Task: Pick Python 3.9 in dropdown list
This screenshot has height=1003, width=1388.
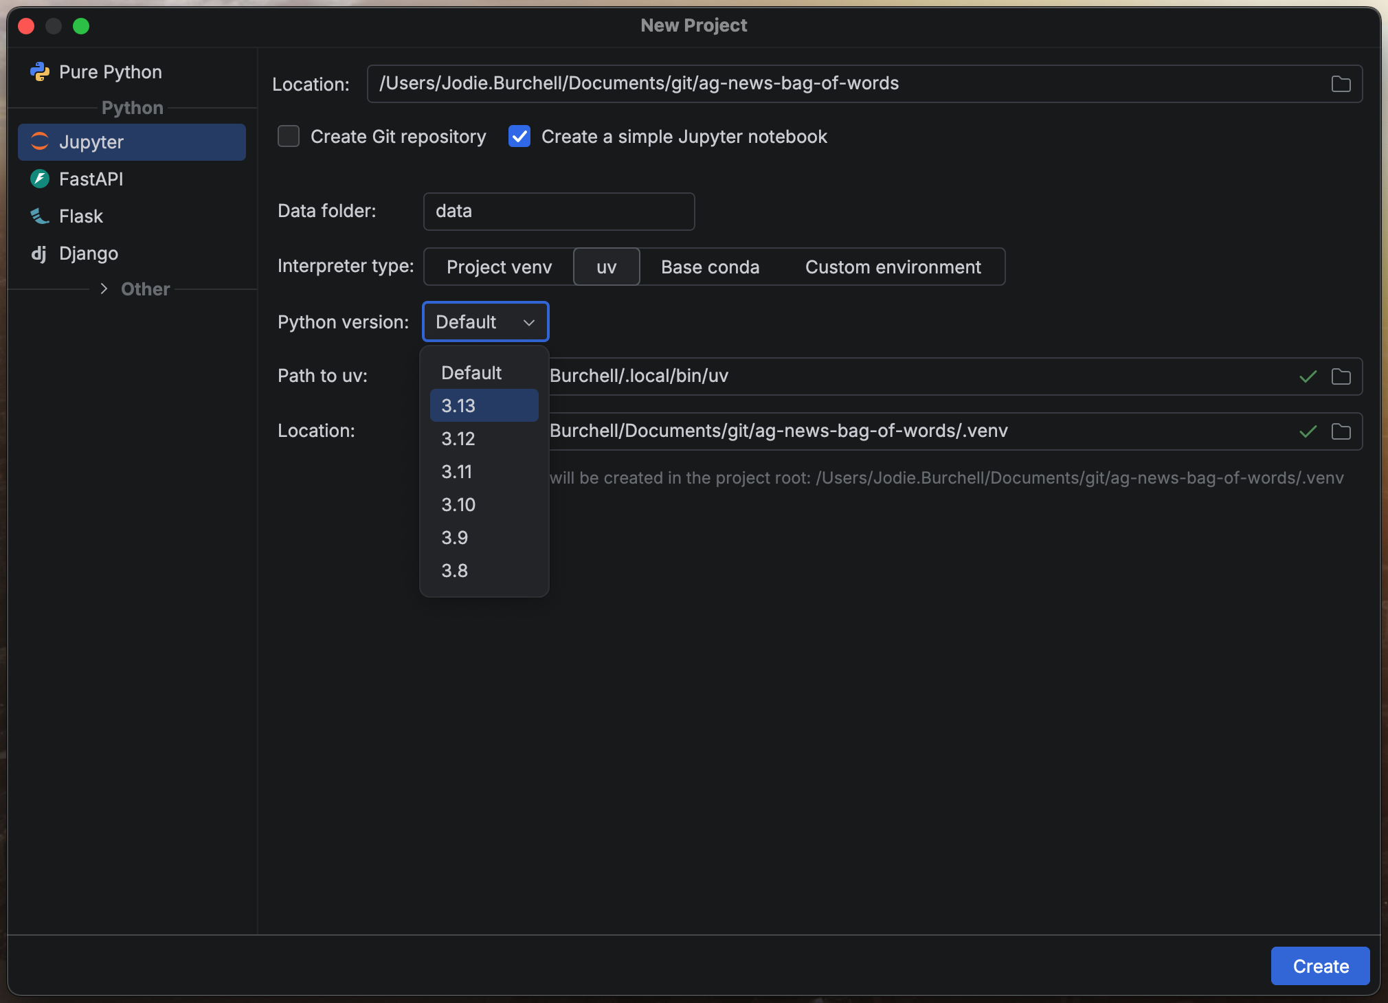Action: pyautogui.click(x=455, y=537)
